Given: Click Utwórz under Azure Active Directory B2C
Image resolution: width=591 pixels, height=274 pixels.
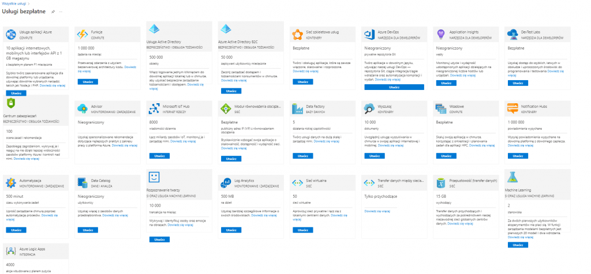Looking at the screenshot, I should pyautogui.click(x=231, y=91).
